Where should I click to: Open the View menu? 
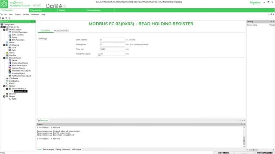(11, 15)
